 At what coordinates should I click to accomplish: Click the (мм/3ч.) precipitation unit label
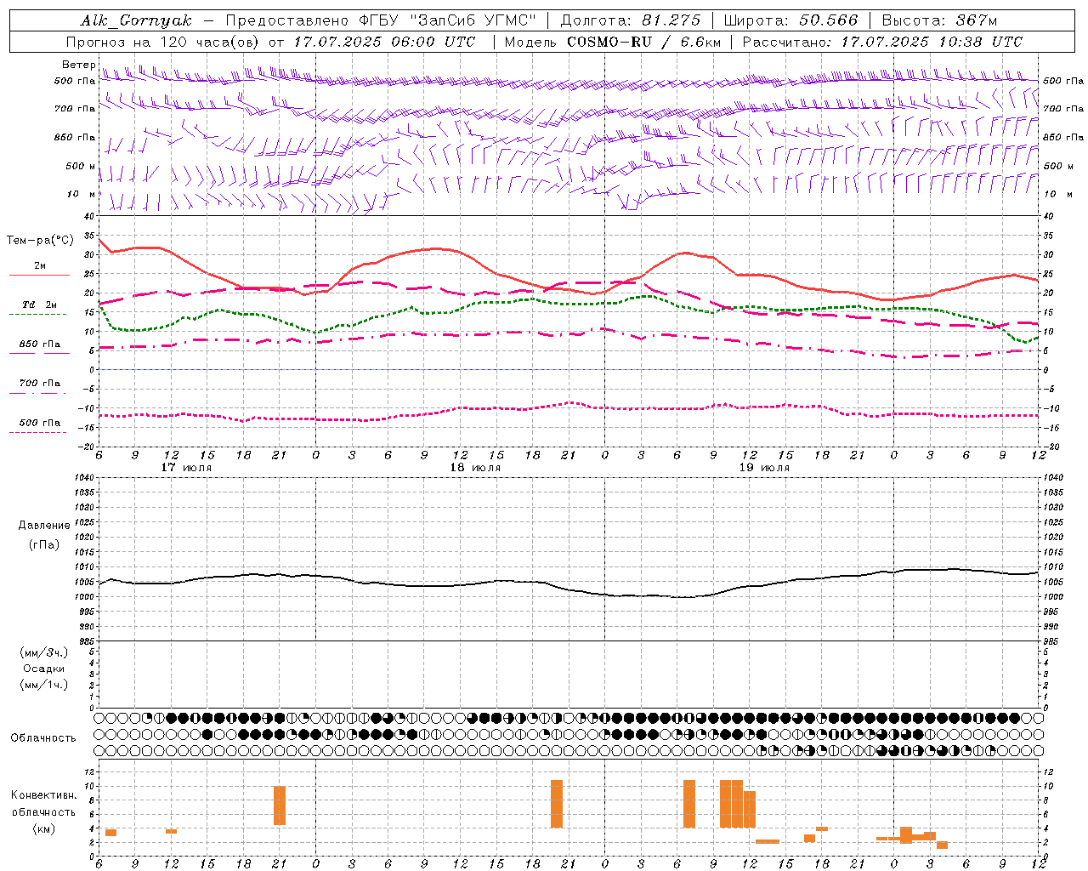tap(44, 652)
